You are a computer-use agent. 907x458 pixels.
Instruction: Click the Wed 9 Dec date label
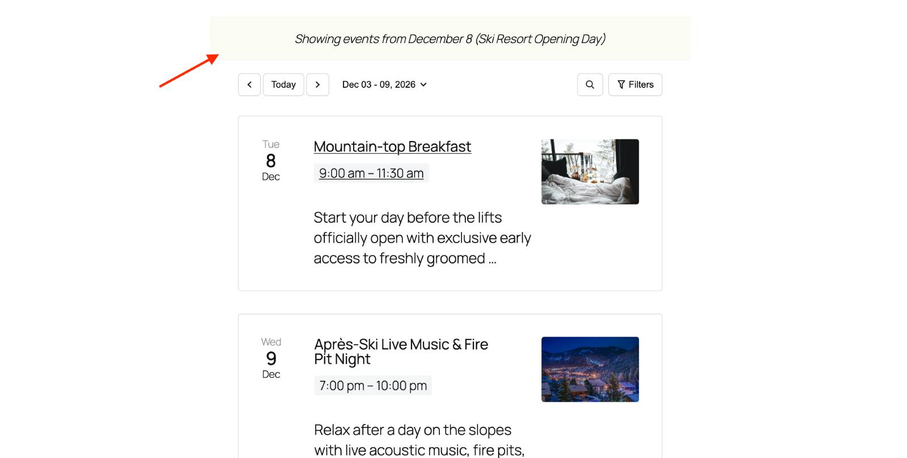click(271, 358)
